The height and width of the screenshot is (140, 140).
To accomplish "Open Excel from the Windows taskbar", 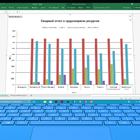I will pos(79,102).
